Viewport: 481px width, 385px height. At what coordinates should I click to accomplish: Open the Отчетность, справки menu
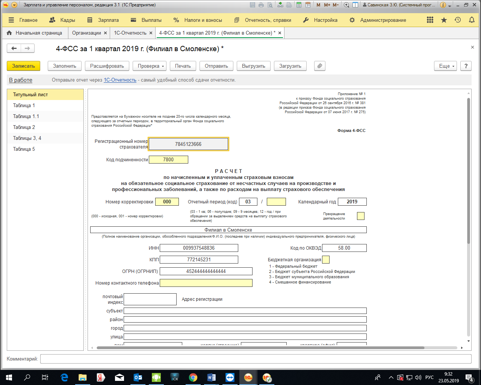coord(263,20)
